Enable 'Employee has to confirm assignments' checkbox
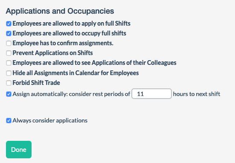Screen dimensions: 235x163 click(x=9, y=44)
